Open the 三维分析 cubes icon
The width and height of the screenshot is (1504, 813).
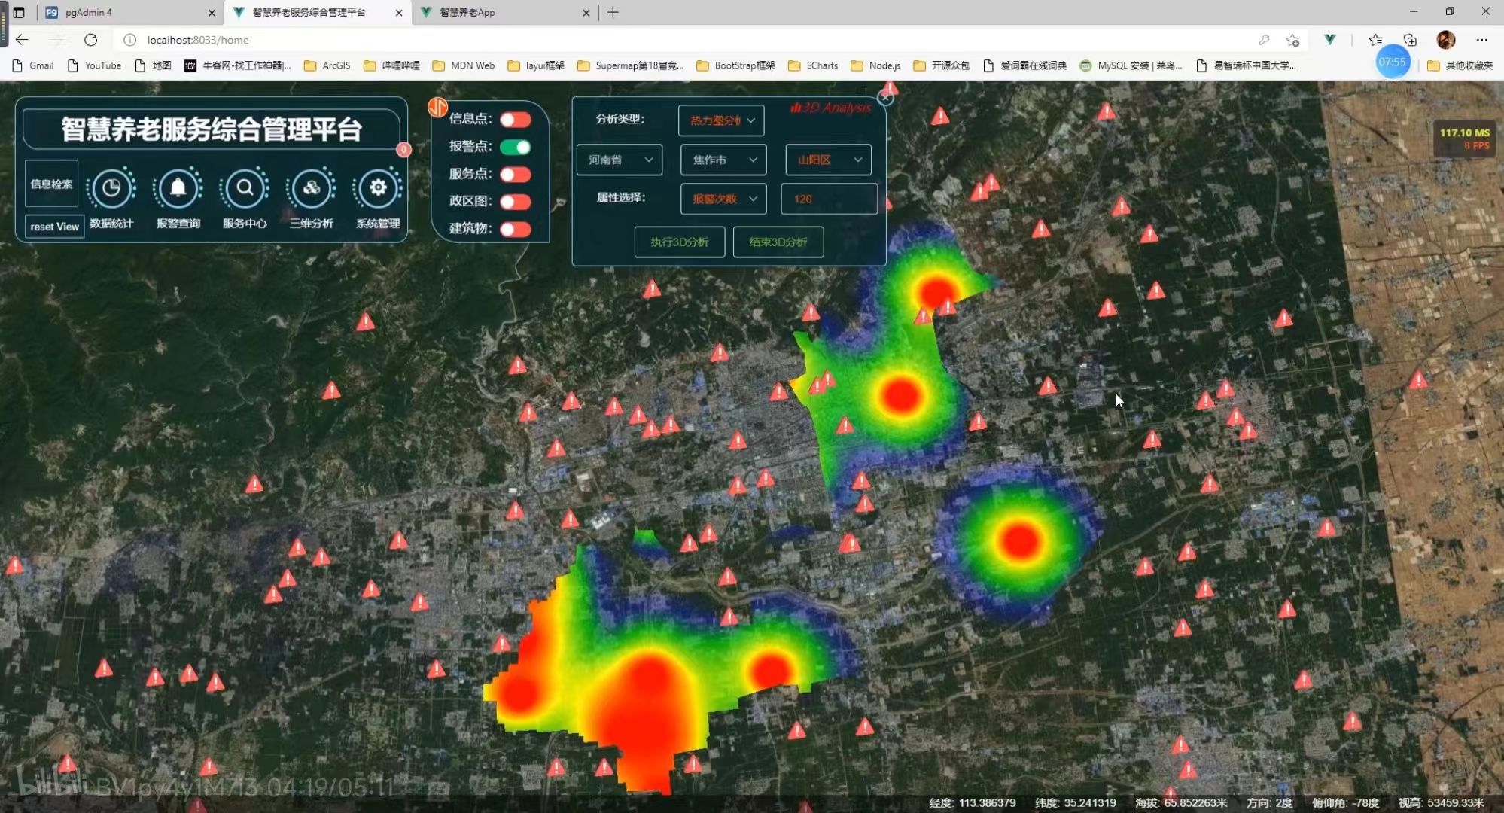[x=311, y=188]
